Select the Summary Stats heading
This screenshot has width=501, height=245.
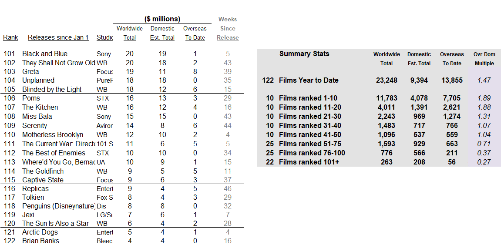click(304, 54)
